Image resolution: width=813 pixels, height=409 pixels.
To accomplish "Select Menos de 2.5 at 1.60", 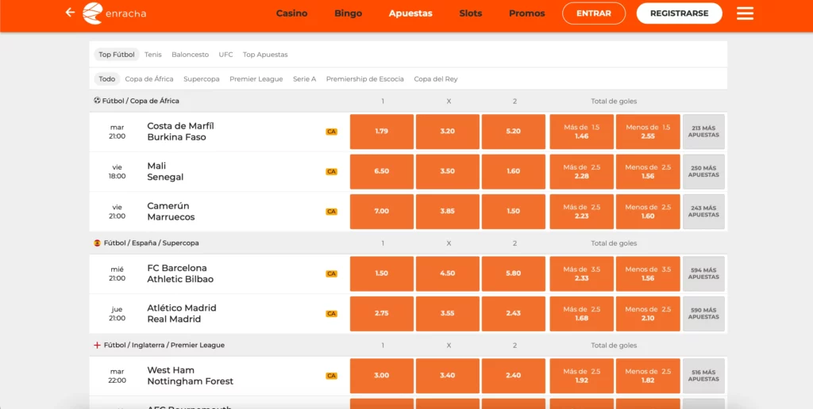I will (648, 211).
